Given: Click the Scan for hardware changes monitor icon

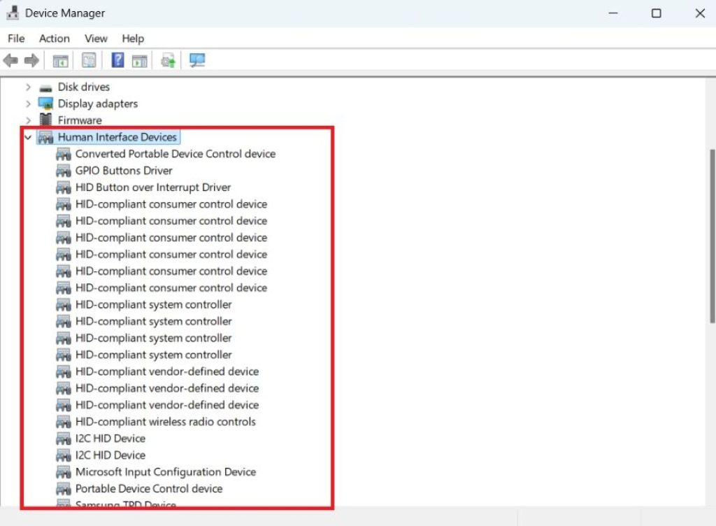Looking at the screenshot, I should pyautogui.click(x=197, y=60).
